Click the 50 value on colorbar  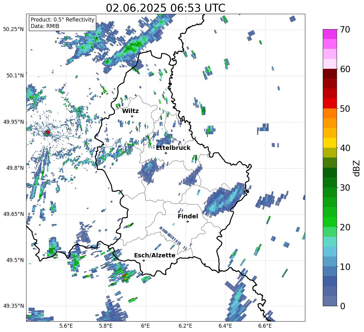(345, 108)
